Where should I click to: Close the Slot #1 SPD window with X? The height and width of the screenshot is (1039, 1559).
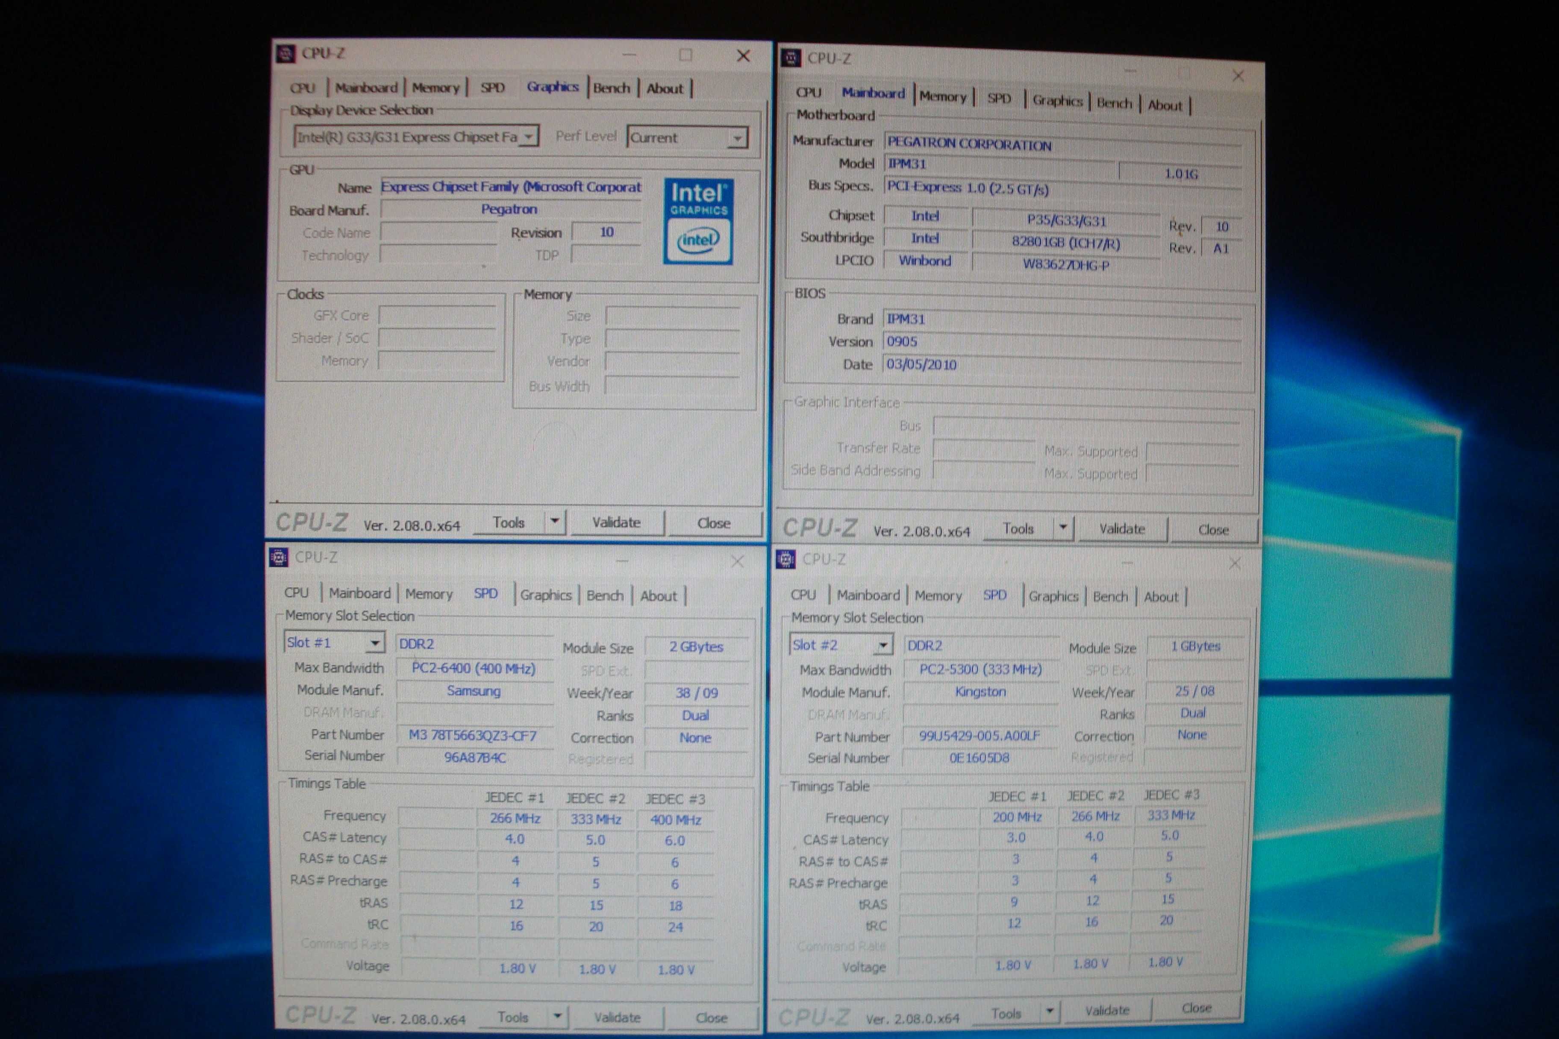[737, 561]
